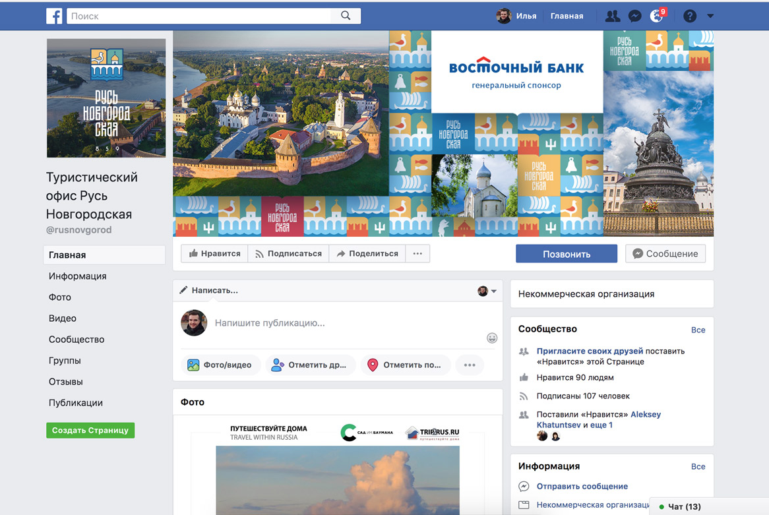
Task: Open the Чат (13) chat bar
Action: [x=709, y=506]
